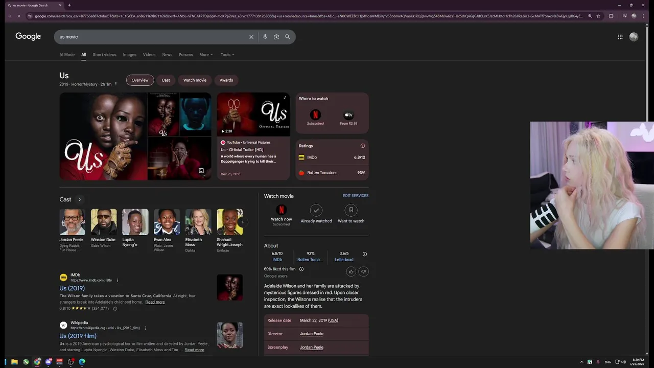Open a new browser tab
The width and height of the screenshot is (654, 368).
[x=69, y=5]
